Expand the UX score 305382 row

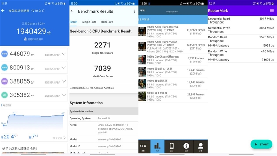64,95
